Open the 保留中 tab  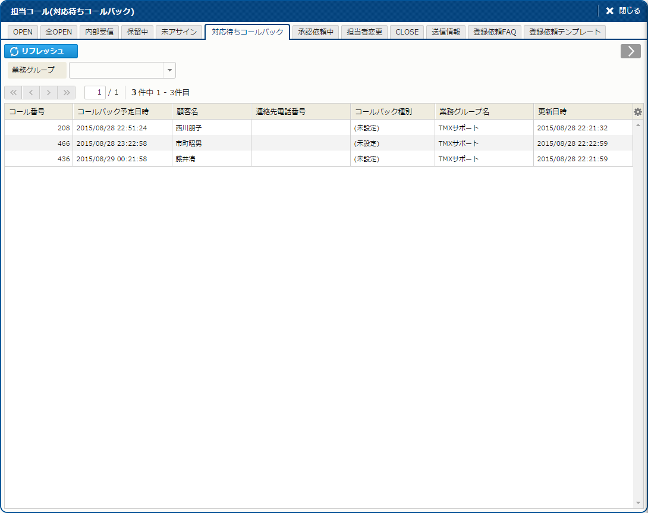coord(137,32)
